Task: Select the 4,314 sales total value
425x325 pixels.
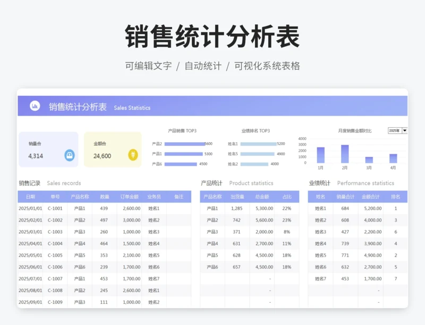Action: [36, 156]
